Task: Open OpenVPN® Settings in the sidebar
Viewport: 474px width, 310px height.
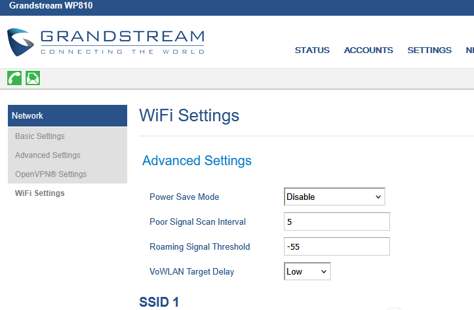Action: 51,174
